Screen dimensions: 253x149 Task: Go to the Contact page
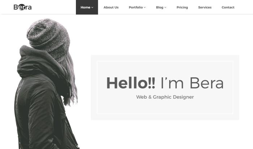coord(228,8)
